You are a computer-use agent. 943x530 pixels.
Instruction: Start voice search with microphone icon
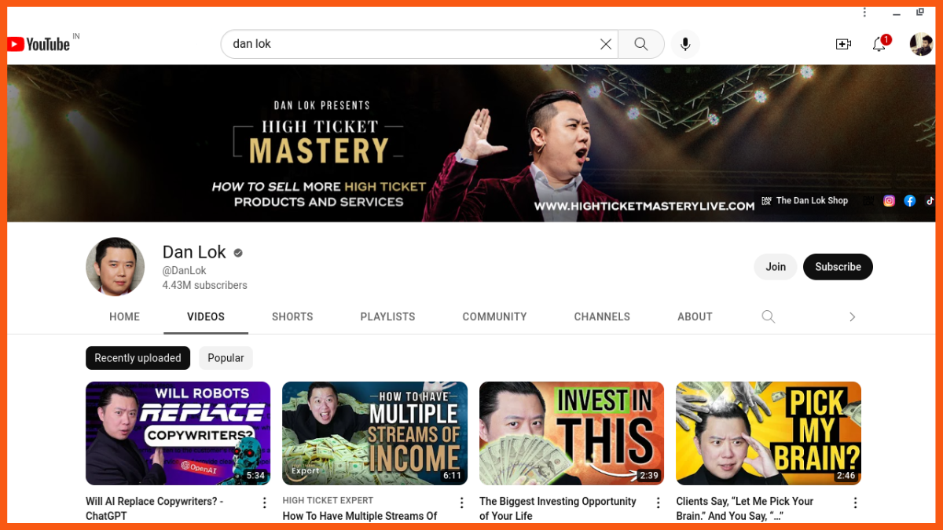[x=685, y=44]
